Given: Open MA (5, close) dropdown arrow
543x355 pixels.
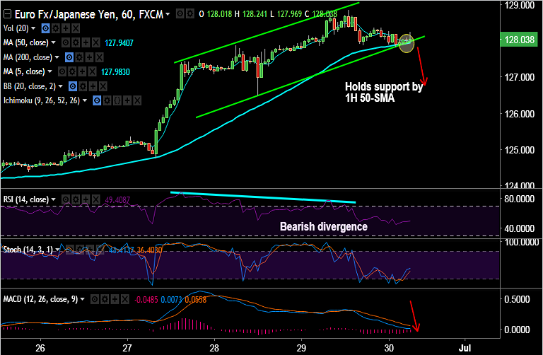Looking at the screenshot, I should click(50, 71).
